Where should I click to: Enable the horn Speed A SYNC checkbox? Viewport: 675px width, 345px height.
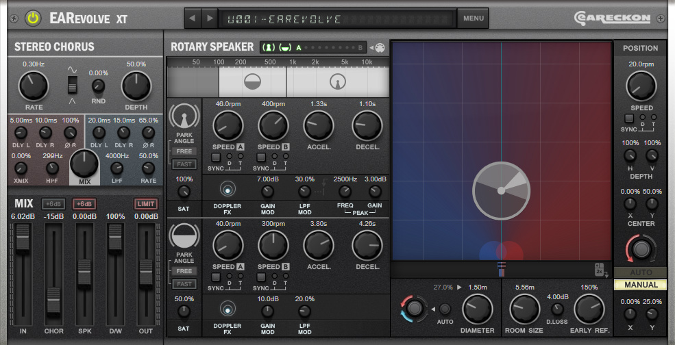[216, 157]
